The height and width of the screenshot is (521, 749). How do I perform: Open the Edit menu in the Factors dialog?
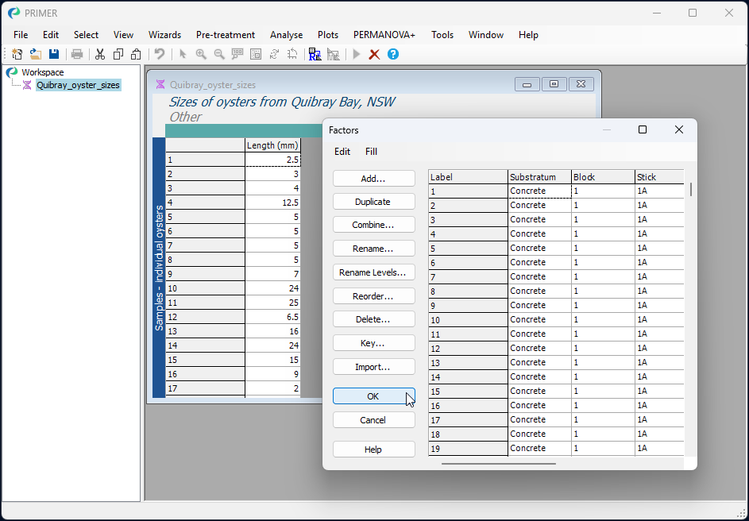pyautogui.click(x=342, y=151)
